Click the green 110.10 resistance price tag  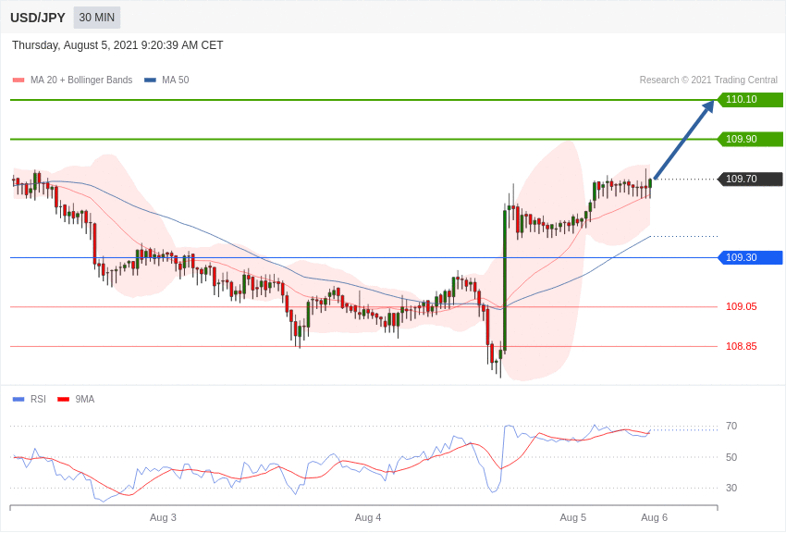[x=750, y=99]
